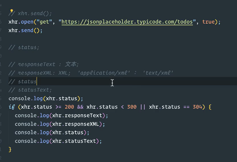
Task: Click 'statusText' in console.log(xhr.statusText)
Action: coord(80,141)
